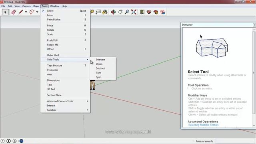The width and height of the screenshot is (256, 144).
Task: Expand Advanced Camera Tools submenu
Action: (x=65, y=101)
